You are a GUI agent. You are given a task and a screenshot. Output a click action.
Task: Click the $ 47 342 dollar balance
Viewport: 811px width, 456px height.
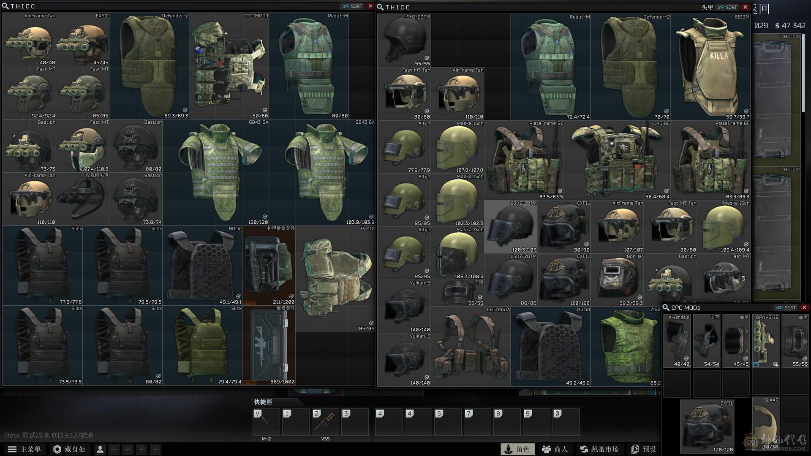pyautogui.click(x=790, y=26)
